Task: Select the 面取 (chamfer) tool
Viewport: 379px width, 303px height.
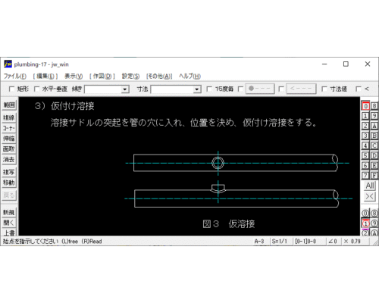Action: click(9, 149)
